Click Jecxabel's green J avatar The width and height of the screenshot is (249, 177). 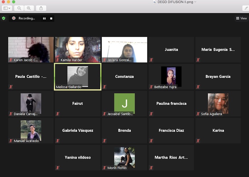tap(124, 103)
